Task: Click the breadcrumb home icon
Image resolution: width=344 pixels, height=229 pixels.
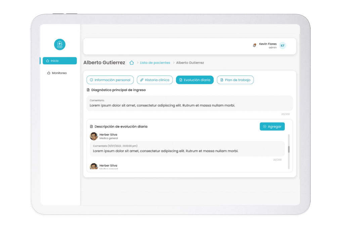Action: click(132, 63)
